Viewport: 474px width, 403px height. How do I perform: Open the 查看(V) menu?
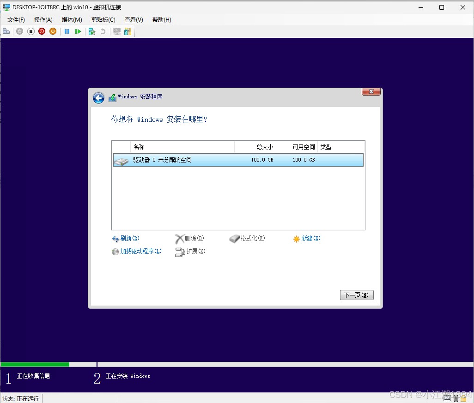coord(134,20)
